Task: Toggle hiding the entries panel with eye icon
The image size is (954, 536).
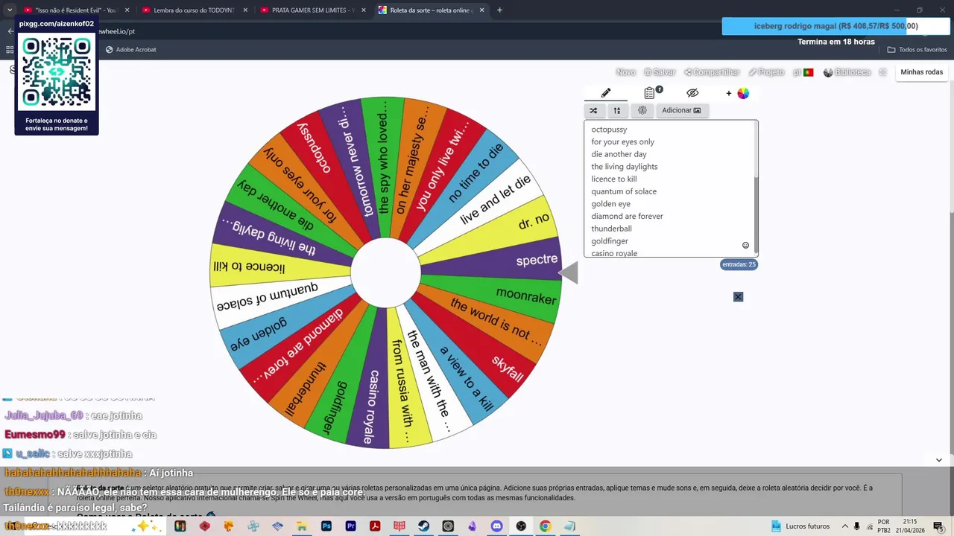Action: 692,93
